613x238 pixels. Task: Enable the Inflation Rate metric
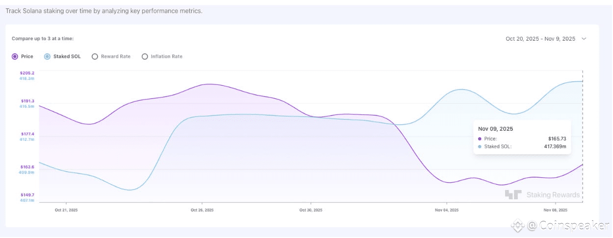pyautogui.click(x=145, y=56)
